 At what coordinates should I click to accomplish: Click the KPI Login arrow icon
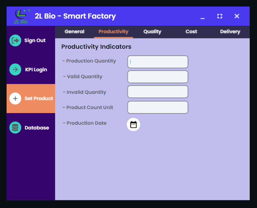click(15, 69)
